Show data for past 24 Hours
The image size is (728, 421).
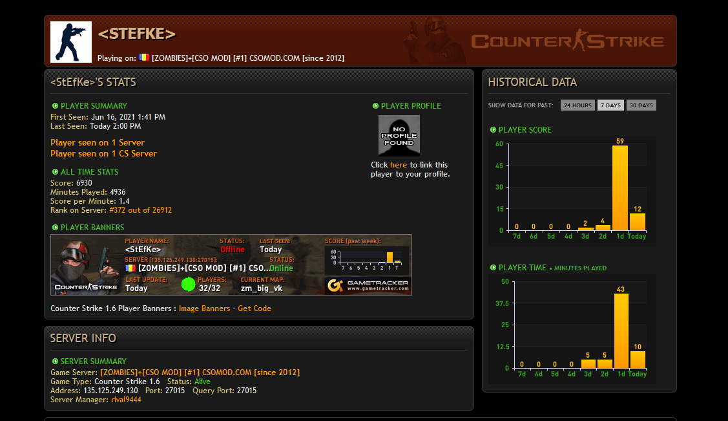click(577, 105)
